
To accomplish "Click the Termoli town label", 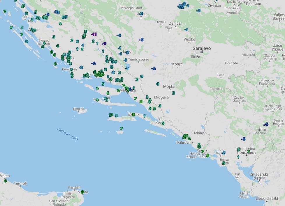I will coord(20,183).
